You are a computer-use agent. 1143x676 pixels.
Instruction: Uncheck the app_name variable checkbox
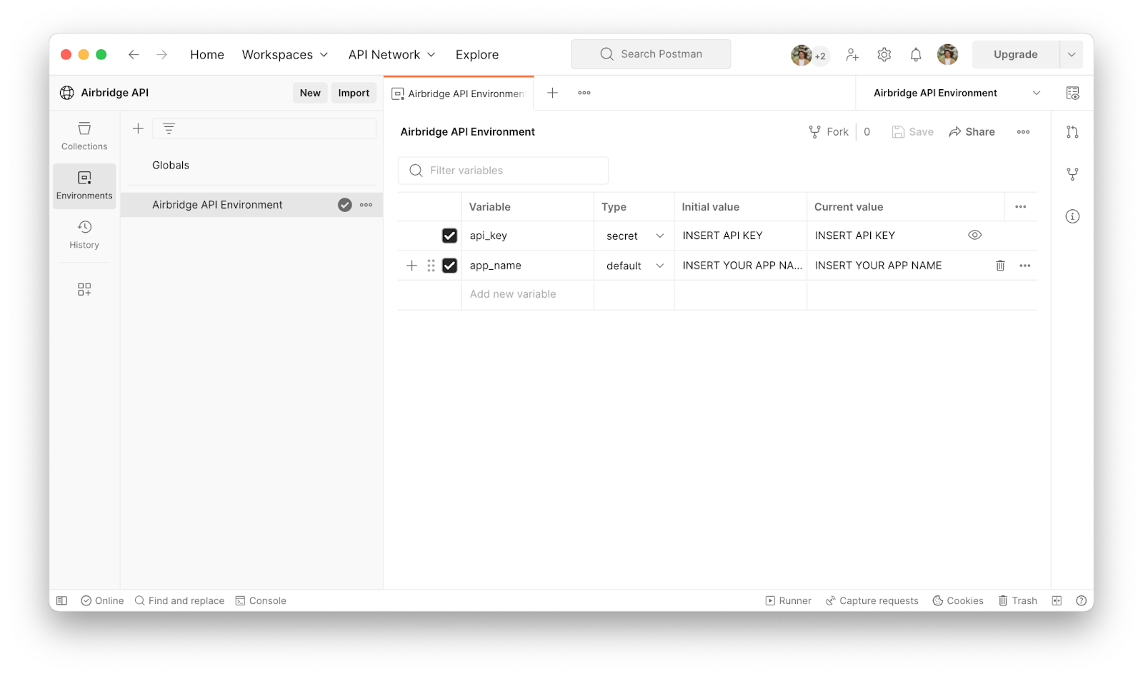pyautogui.click(x=449, y=266)
